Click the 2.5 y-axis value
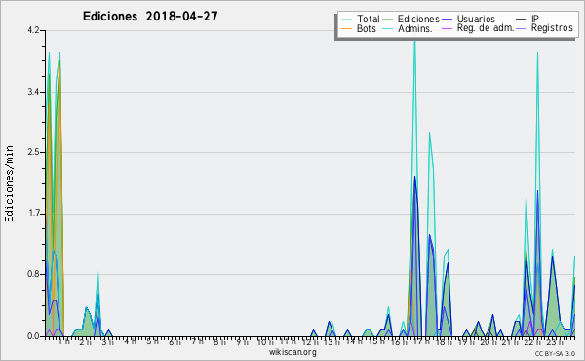Screen dimensions: 585x361 (x=33, y=152)
